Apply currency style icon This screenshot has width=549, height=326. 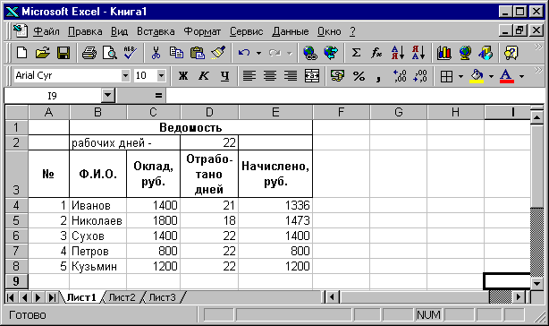[337, 76]
